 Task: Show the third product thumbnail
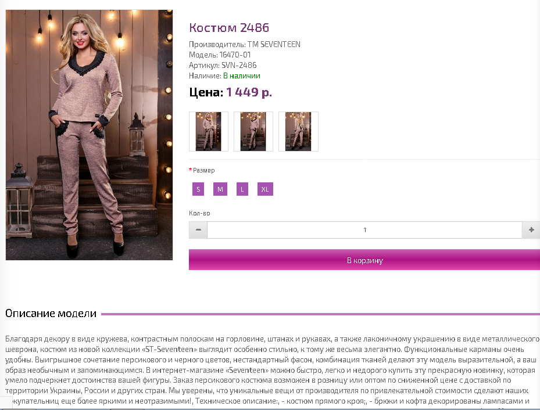[298, 131]
